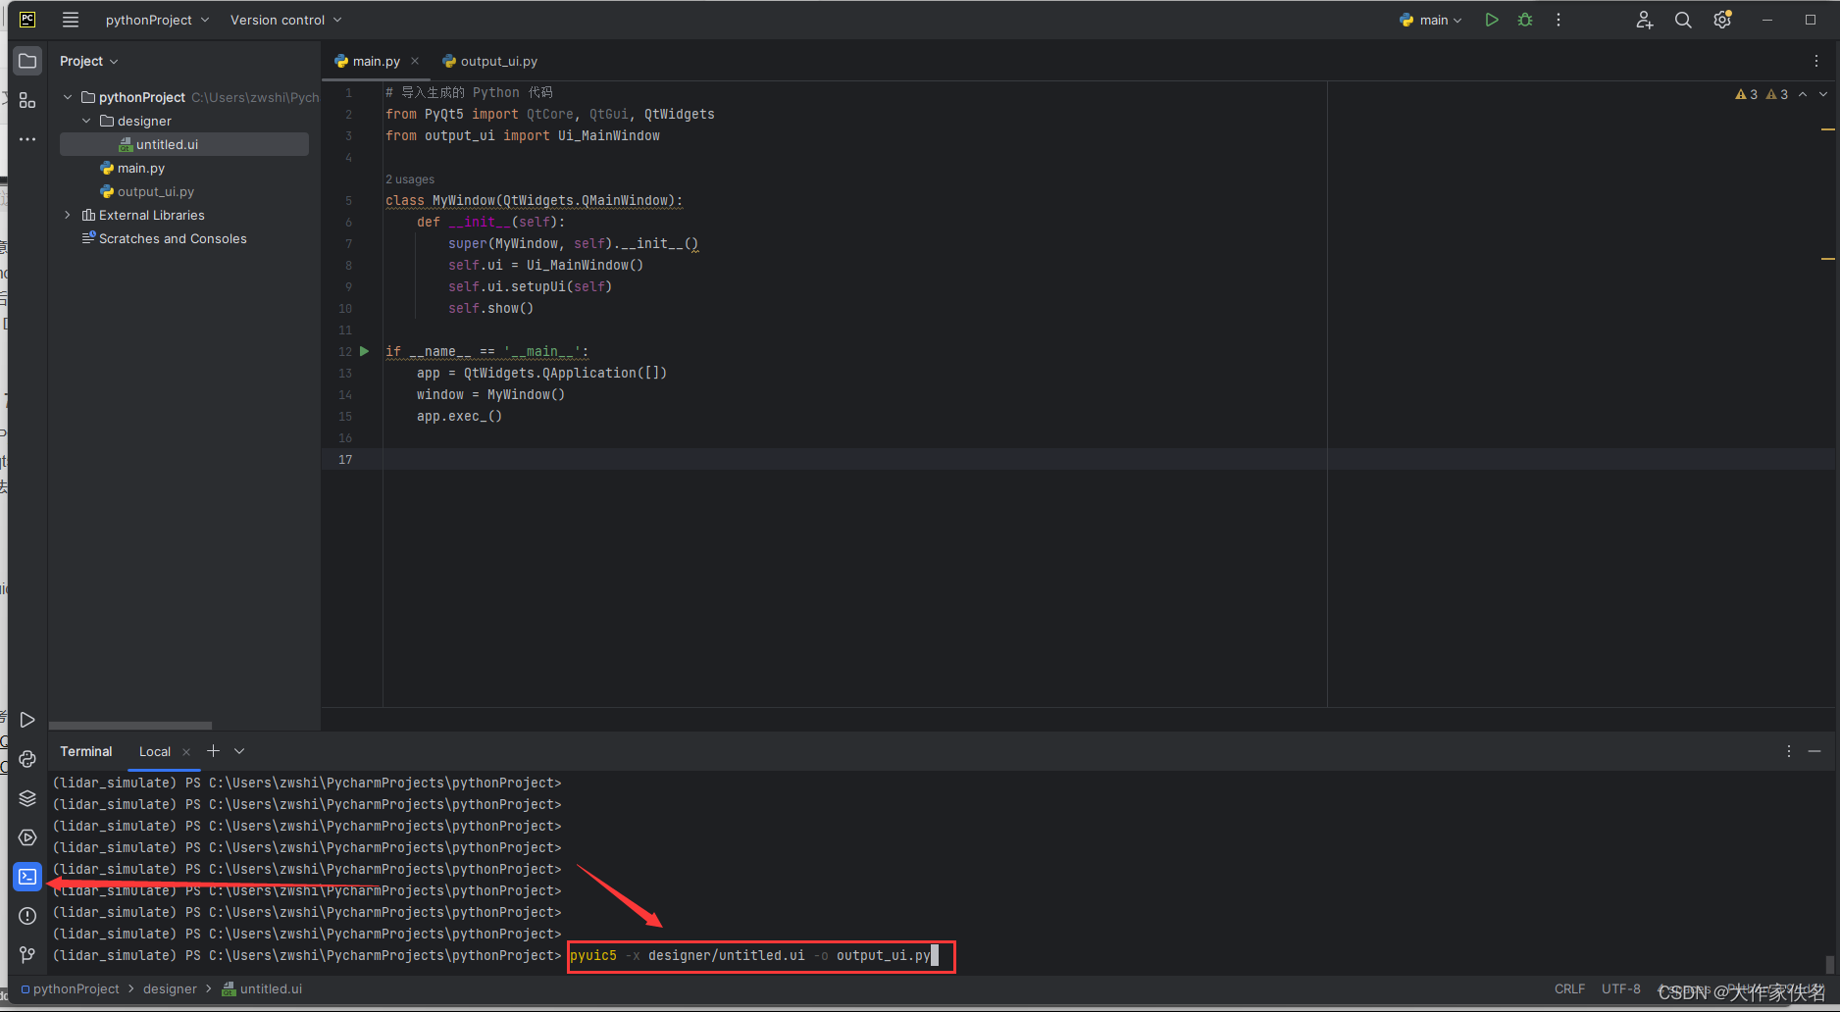Open the Services tool window
The width and height of the screenshot is (1840, 1012).
[x=27, y=837]
